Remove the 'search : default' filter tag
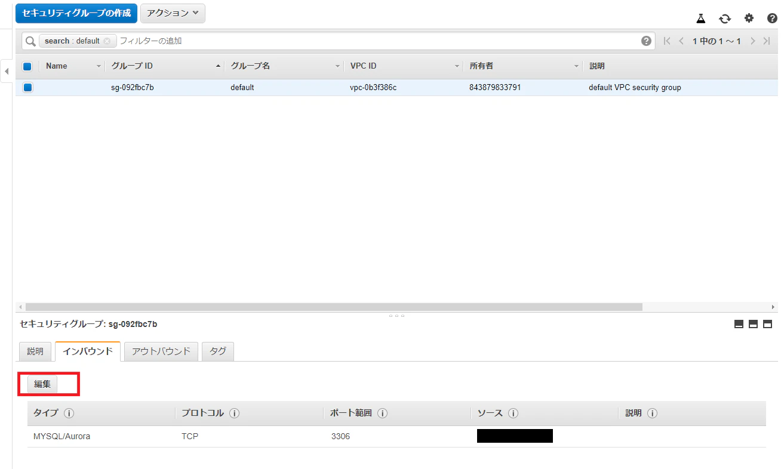The height and width of the screenshot is (469, 781). coord(107,41)
